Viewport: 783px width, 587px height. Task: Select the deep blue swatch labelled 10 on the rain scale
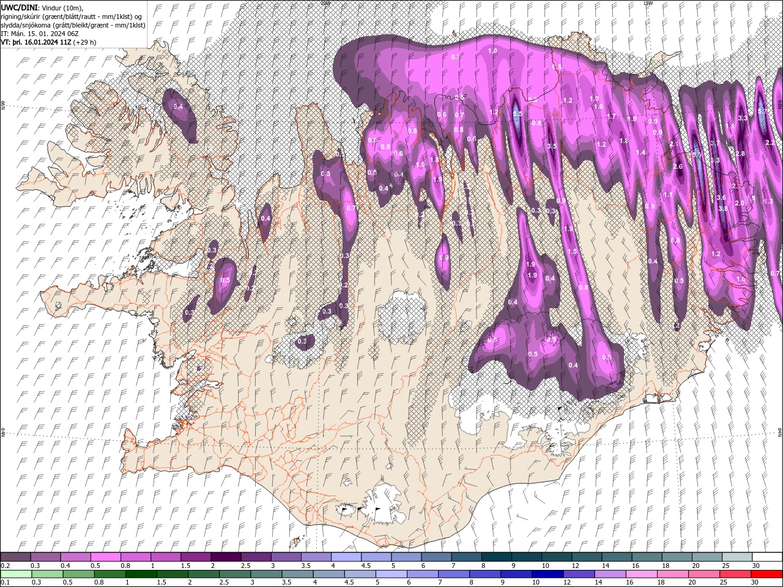pyautogui.click(x=547, y=574)
